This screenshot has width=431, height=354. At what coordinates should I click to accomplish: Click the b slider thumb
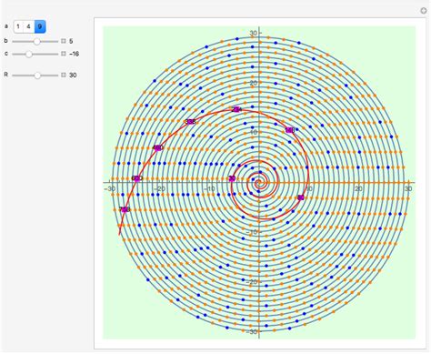36,41
